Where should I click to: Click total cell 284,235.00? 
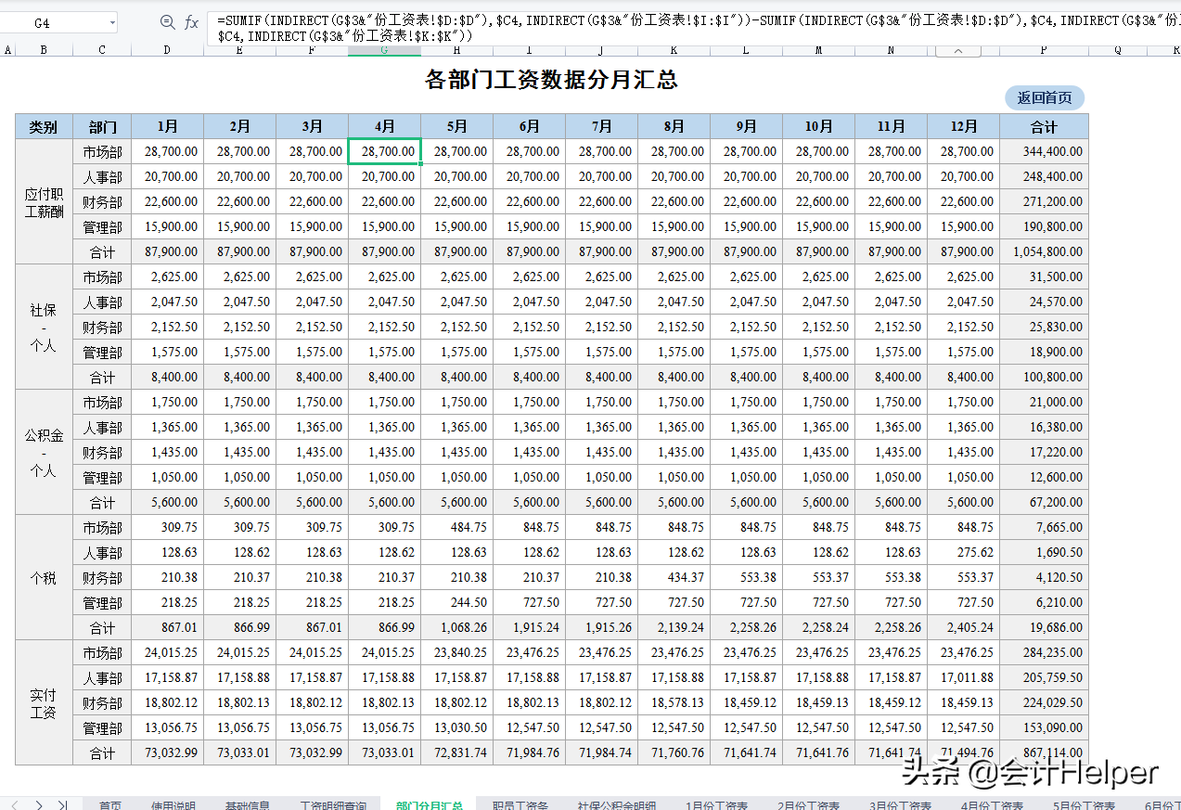(1044, 652)
